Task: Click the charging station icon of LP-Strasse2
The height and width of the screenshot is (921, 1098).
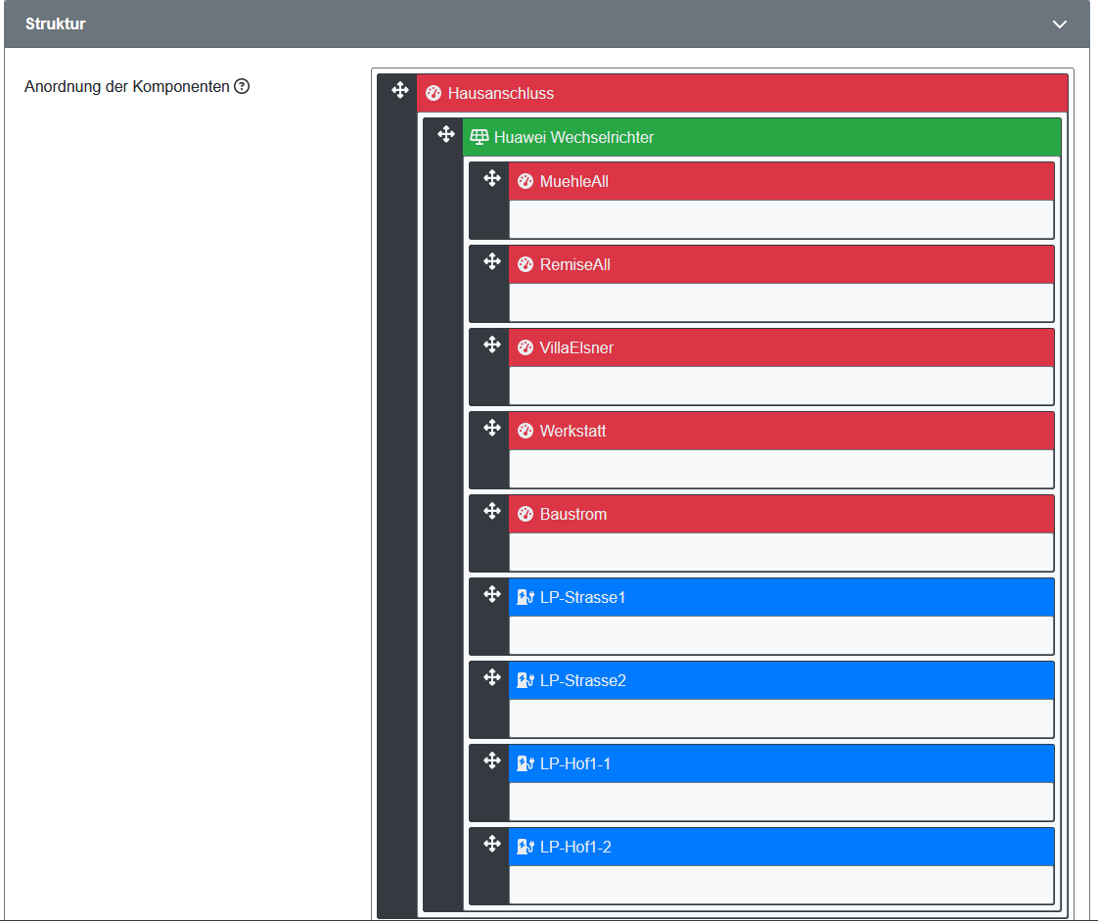Action: coord(526,680)
